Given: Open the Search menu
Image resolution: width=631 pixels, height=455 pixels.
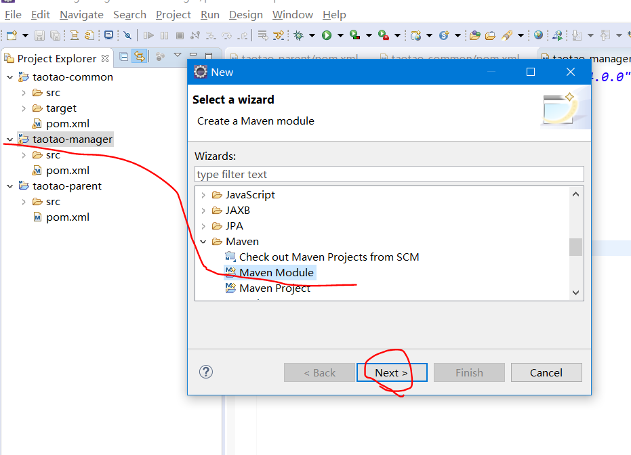Looking at the screenshot, I should pyautogui.click(x=129, y=15).
